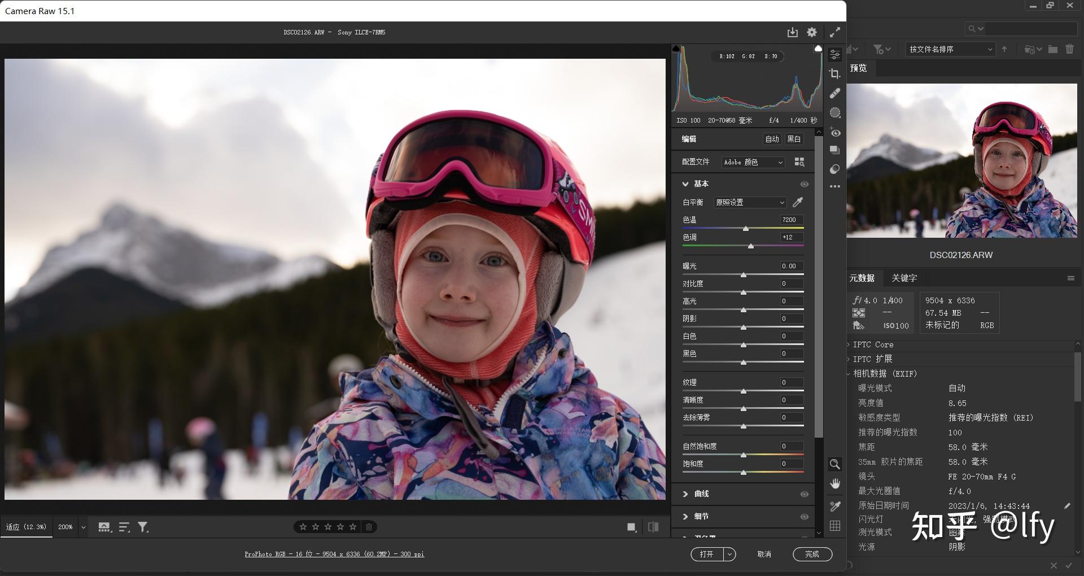This screenshot has width=1084, height=576.
Task: Click the 自动 auto adjust button
Action: tap(772, 139)
